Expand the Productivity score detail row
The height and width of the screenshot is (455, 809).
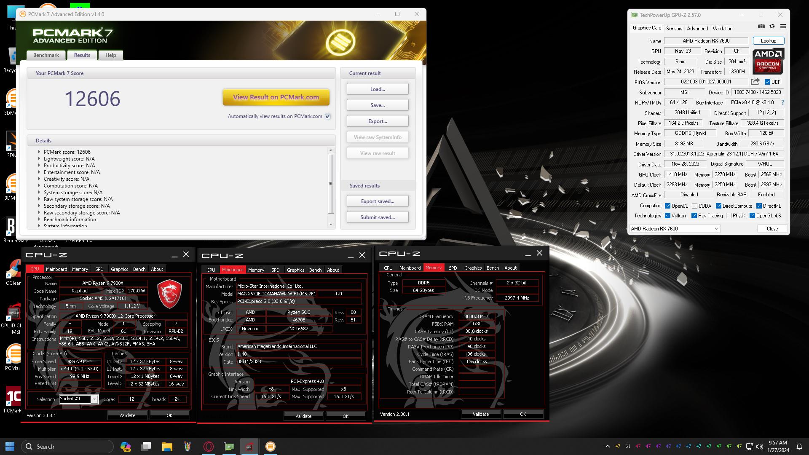pos(39,166)
